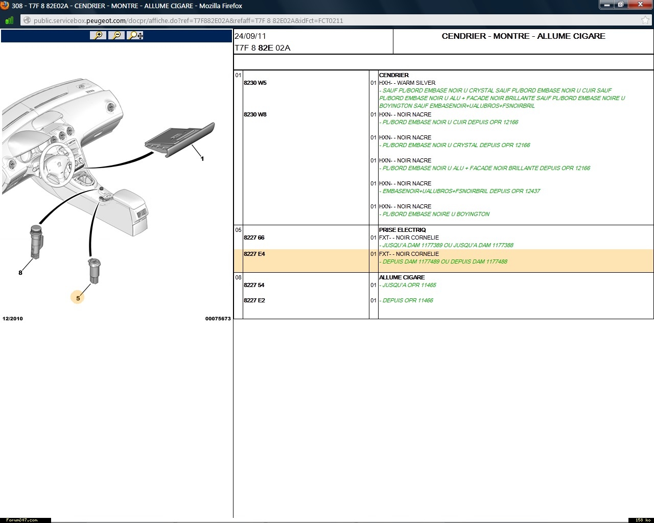Click the zoom in magnifier icon

pos(97,35)
